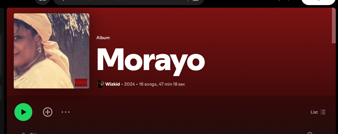This screenshot has height=134, width=338.
Task: Click the Parental Advisory label on cover
Action: [x=81, y=82]
